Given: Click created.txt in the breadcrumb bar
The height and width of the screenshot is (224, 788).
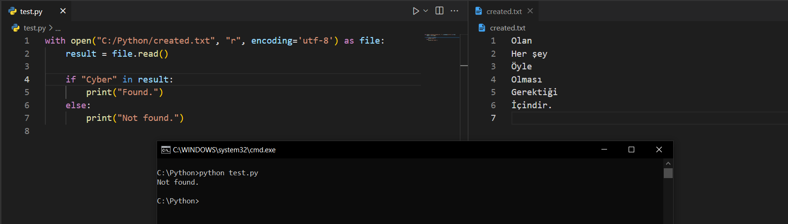Looking at the screenshot, I should pyautogui.click(x=507, y=28).
